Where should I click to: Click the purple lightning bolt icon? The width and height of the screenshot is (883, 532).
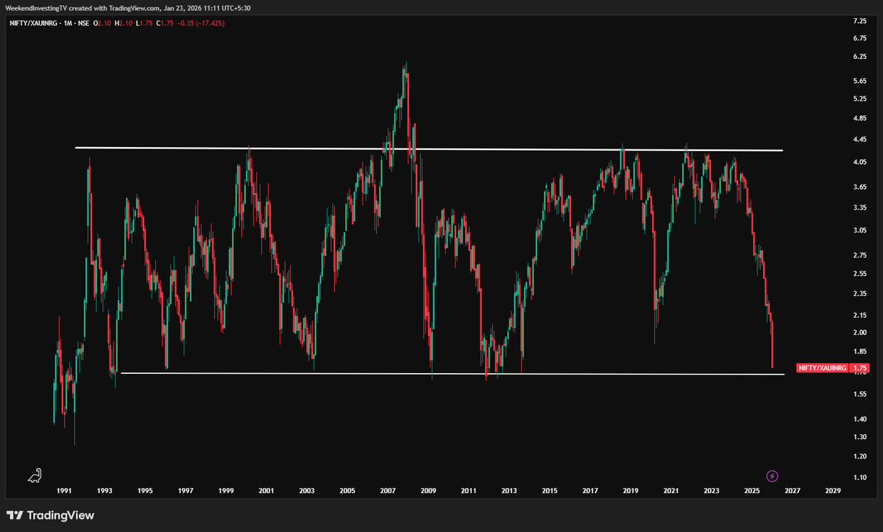point(773,476)
